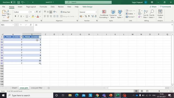Screen dimensions: 174x98
Task: Open Cell Styles gallery
Action: pos(120,14)
